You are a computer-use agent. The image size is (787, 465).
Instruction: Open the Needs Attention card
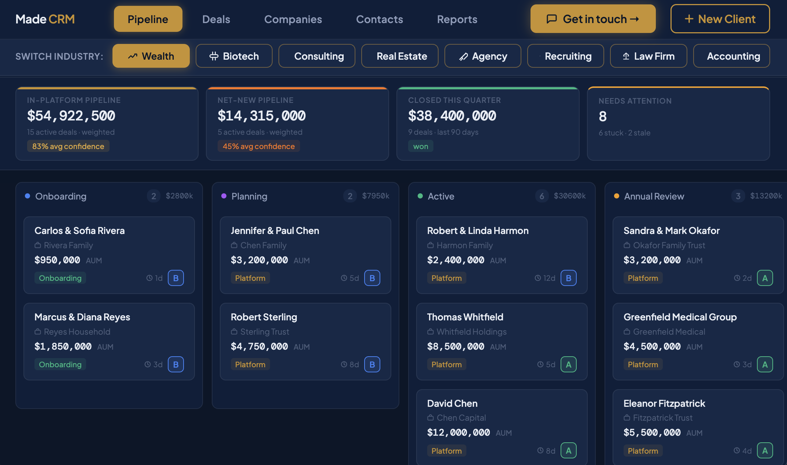coord(679,124)
